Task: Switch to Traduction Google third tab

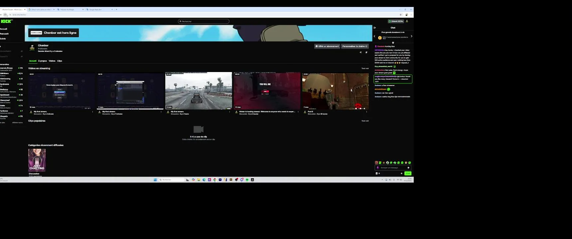Action: pos(70,10)
